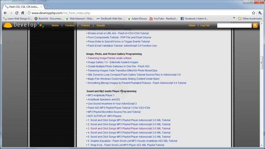The image size is (265, 149).
Task: Open Press Enter to Submit Forms tutorial
Action: tap(119, 41)
